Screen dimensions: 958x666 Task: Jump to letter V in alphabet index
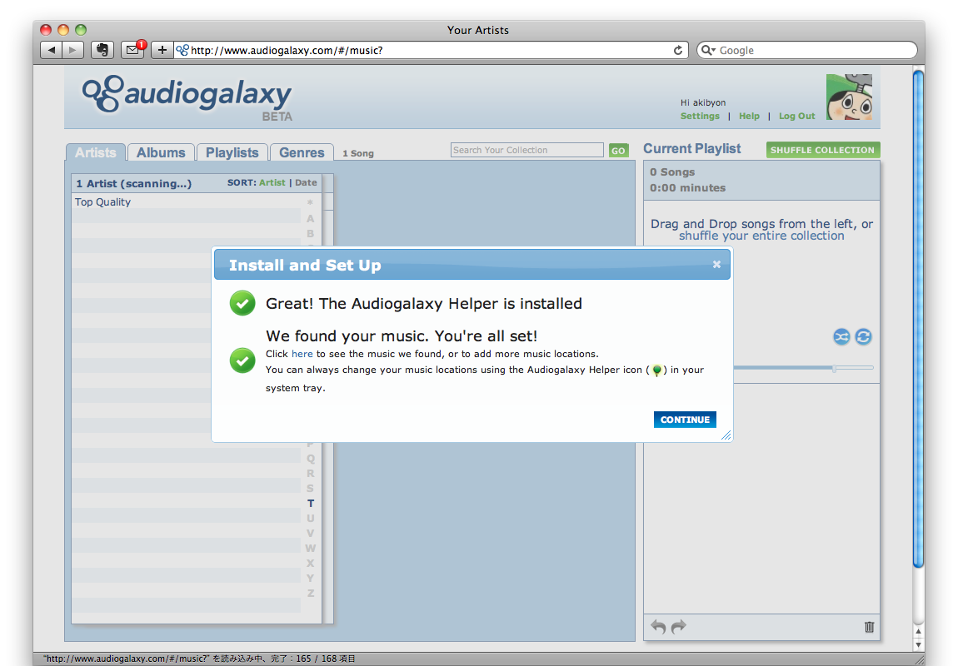tap(311, 534)
